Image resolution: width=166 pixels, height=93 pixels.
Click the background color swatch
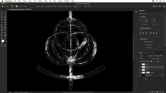(4, 43)
